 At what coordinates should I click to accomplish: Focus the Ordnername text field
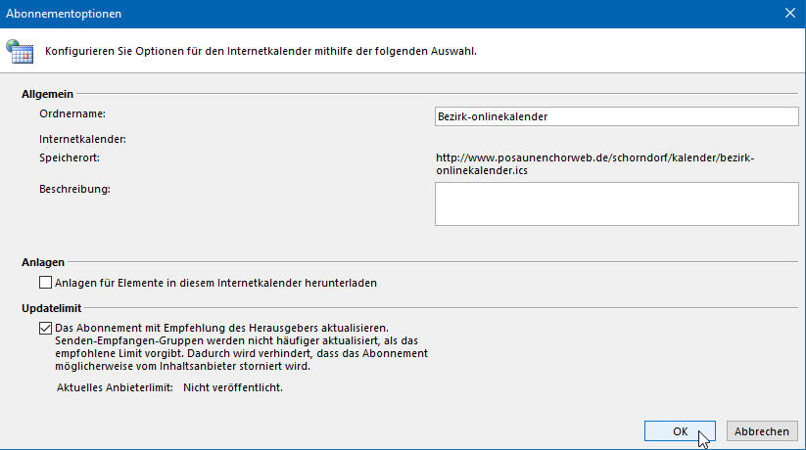[x=616, y=116]
